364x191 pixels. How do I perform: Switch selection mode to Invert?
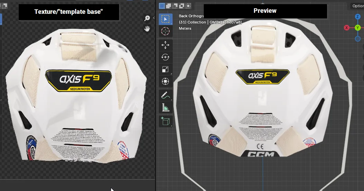(181, 6)
